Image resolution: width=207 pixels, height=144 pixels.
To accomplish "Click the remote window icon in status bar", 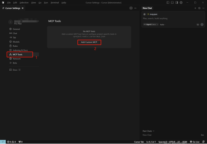I will (3, 142).
